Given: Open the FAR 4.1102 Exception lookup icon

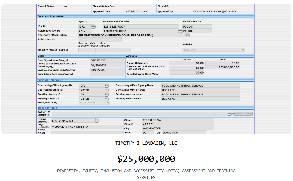Looking at the screenshot, I should pyautogui.click(x=229, y=114).
